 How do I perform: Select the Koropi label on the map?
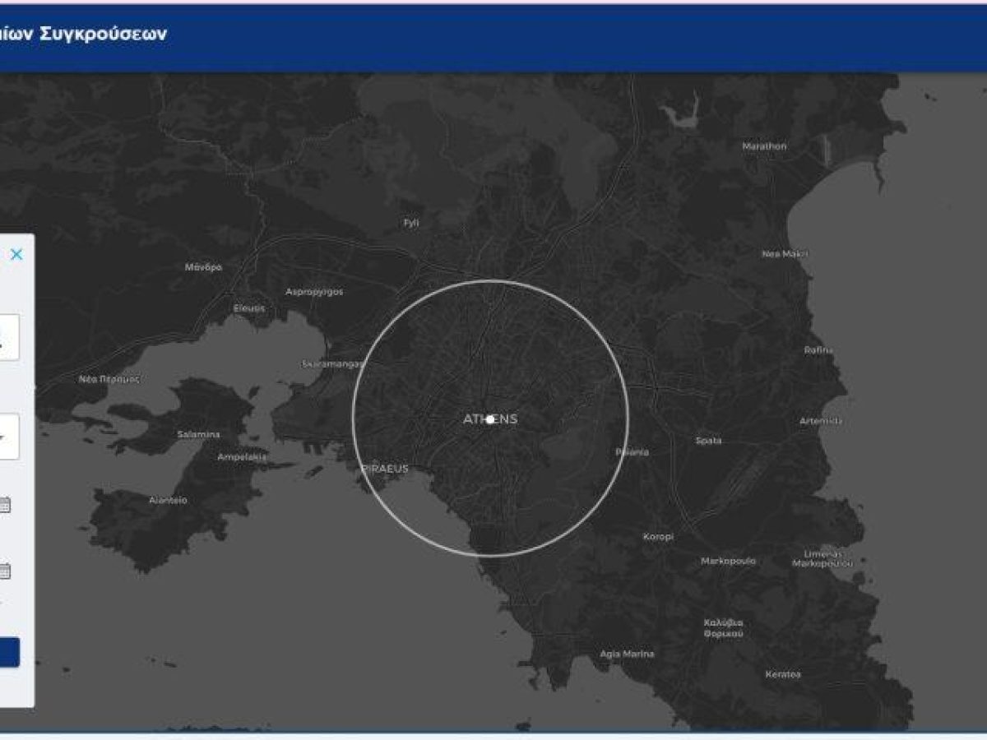[658, 535]
